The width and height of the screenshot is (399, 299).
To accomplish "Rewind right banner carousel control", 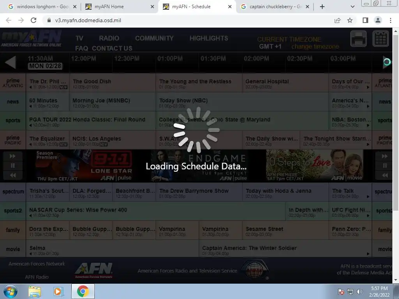I will pos(385,175).
